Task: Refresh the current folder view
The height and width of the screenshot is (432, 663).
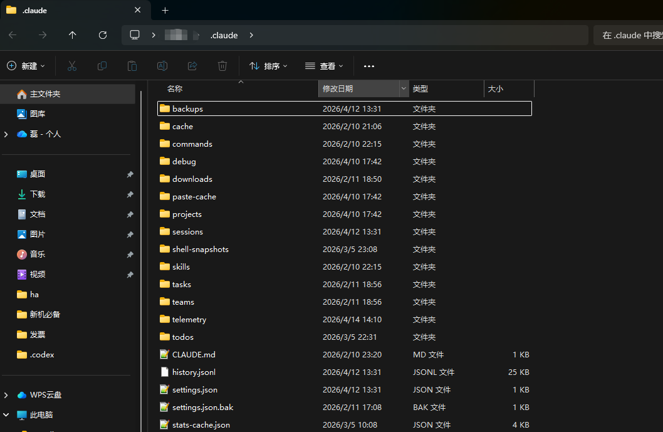Action: (x=103, y=35)
